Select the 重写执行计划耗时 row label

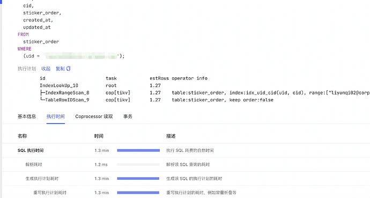[50, 193]
